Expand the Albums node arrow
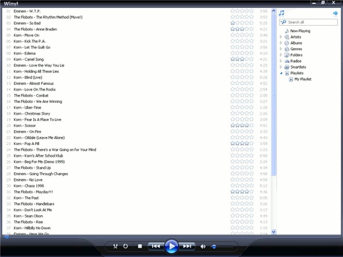343x257 pixels. [x=281, y=43]
